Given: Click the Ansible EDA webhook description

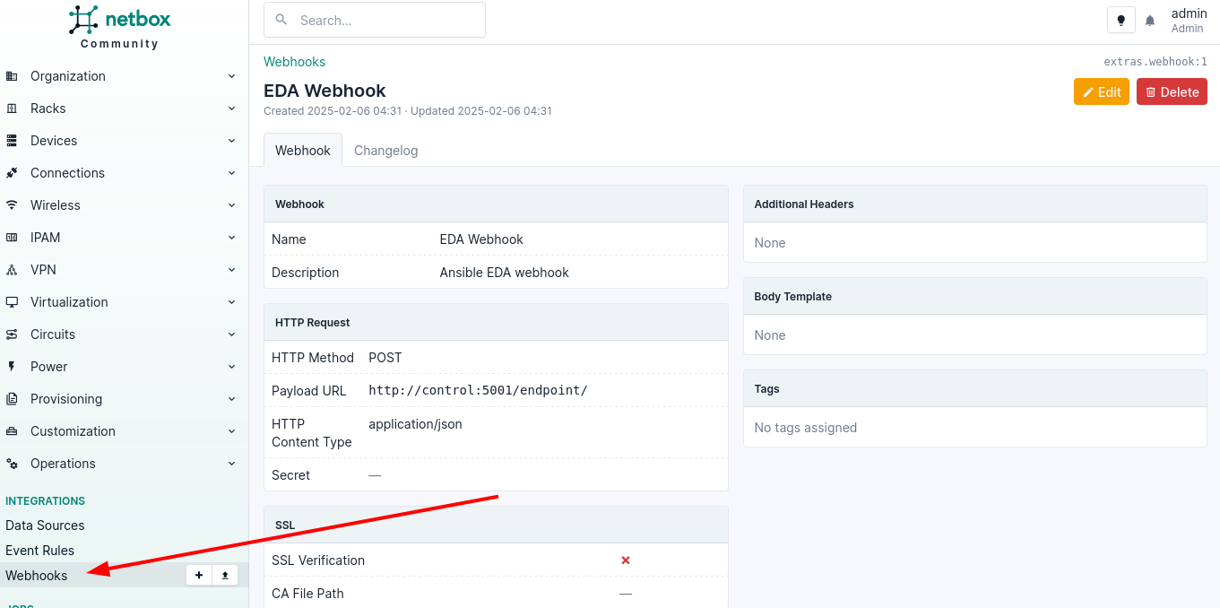Looking at the screenshot, I should tap(504, 273).
